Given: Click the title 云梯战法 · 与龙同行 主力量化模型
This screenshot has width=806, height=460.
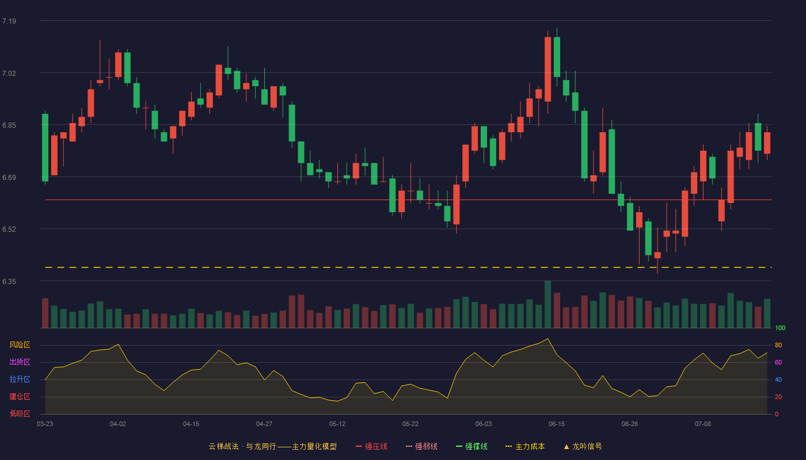Looking at the screenshot, I should pos(272,446).
